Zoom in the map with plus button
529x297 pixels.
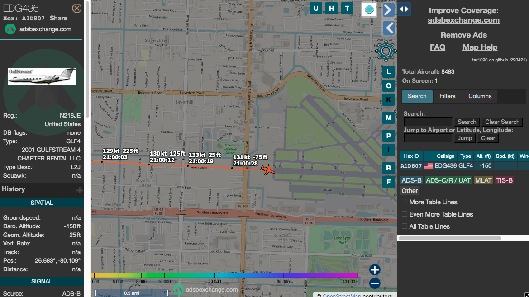375,270
